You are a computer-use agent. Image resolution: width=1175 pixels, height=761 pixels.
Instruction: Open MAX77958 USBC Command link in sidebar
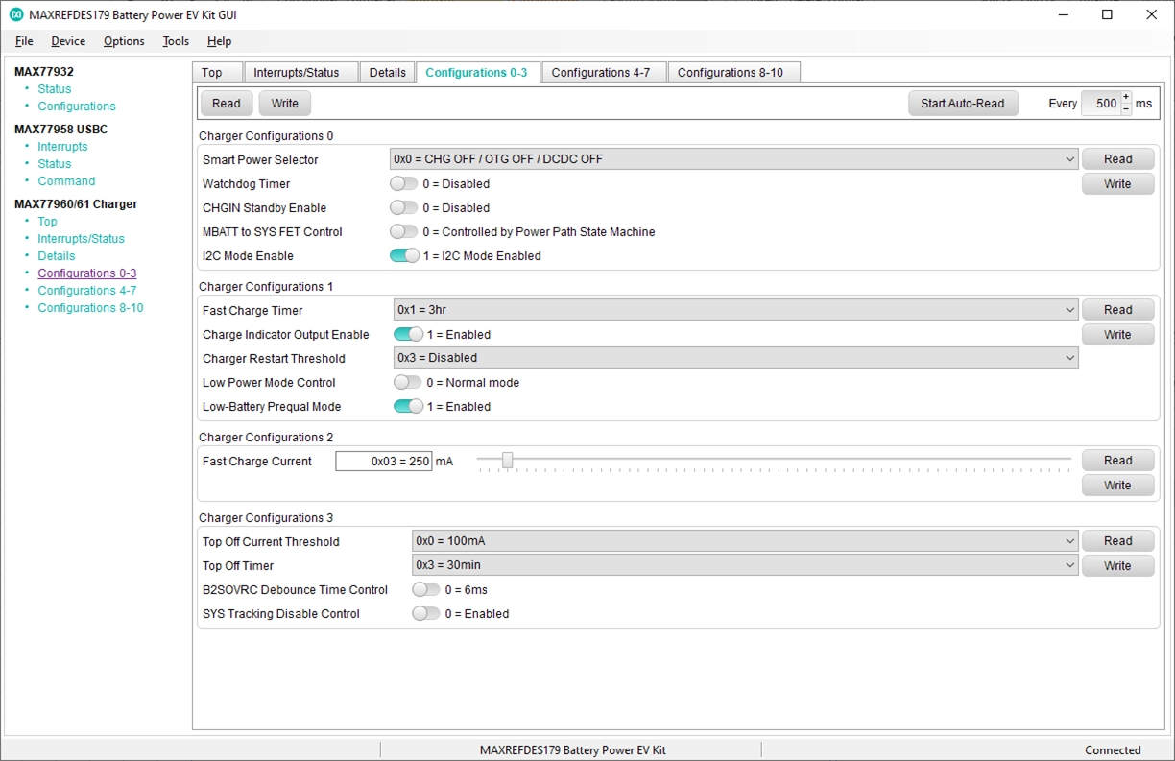(x=66, y=181)
